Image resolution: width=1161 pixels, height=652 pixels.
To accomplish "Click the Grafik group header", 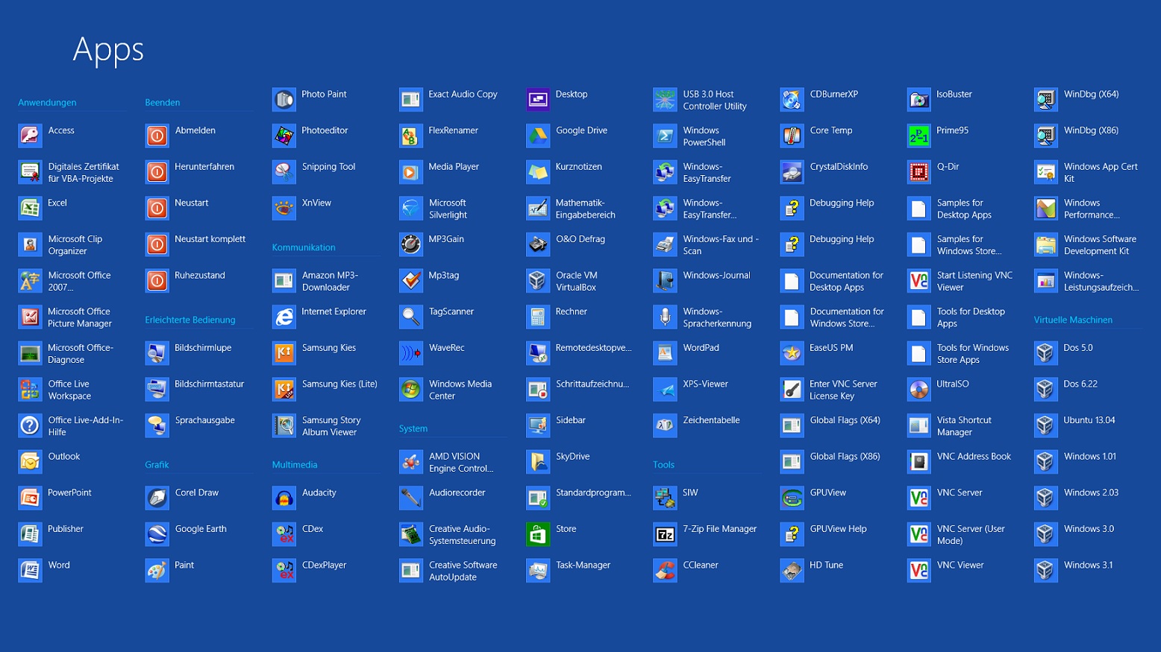I will (157, 465).
